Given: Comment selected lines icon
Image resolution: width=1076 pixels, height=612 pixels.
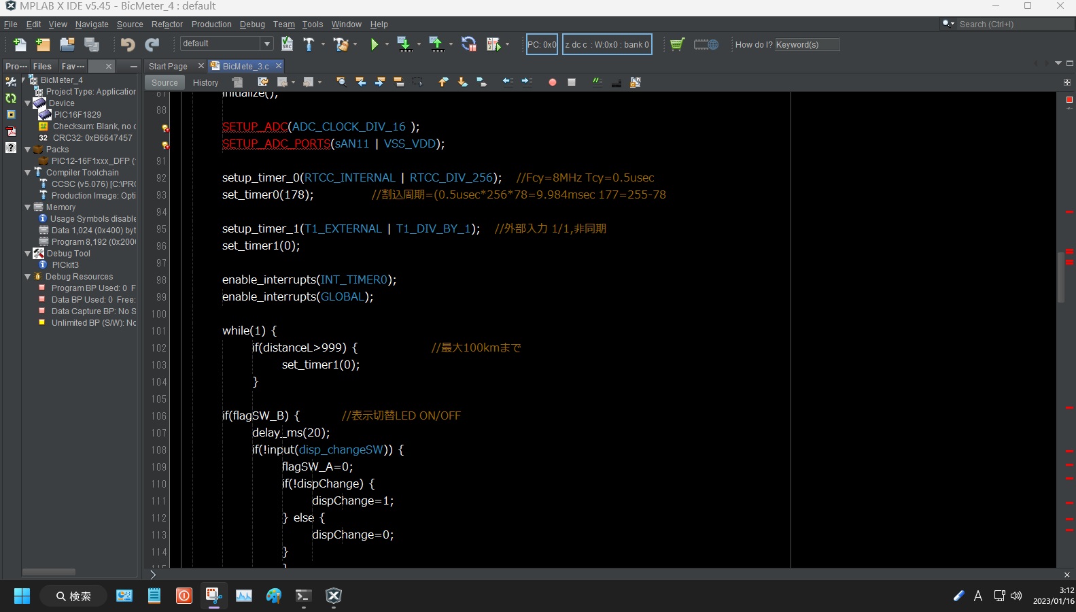Looking at the screenshot, I should pos(597,82).
